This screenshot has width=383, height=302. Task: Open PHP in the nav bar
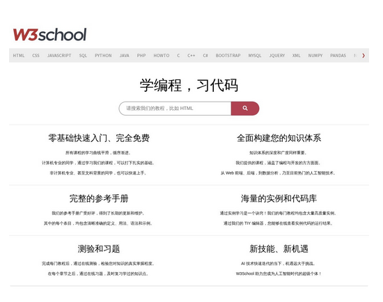[x=141, y=56]
